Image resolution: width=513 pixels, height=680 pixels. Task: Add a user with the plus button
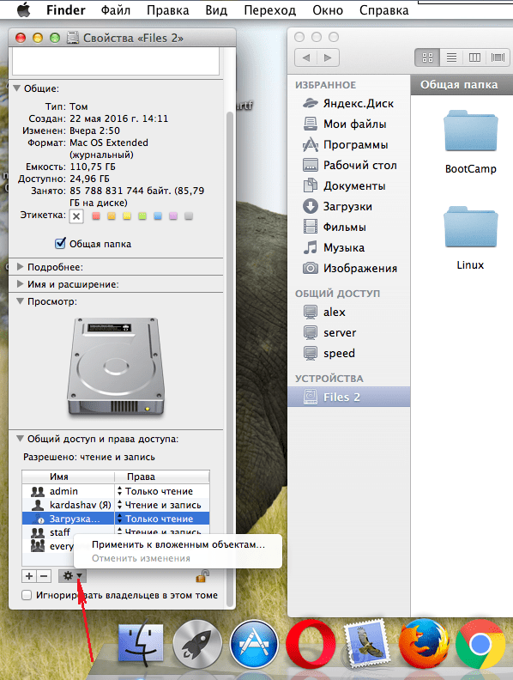tap(29, 576)
